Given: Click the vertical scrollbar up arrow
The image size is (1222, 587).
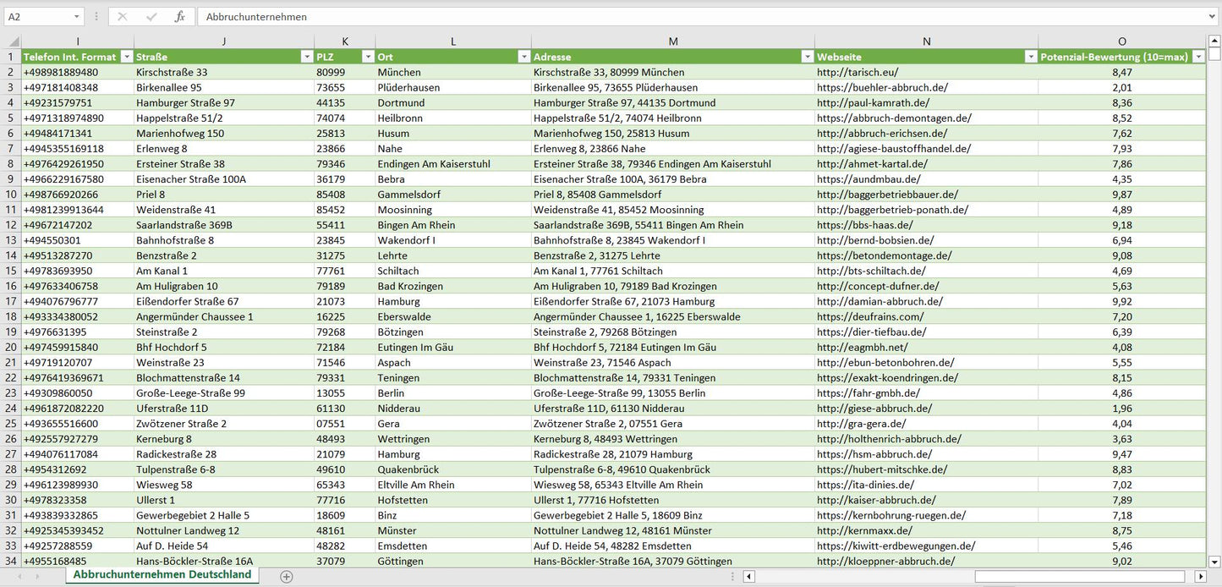Looking at the screenshot, I should click(x=1214, y=41).
